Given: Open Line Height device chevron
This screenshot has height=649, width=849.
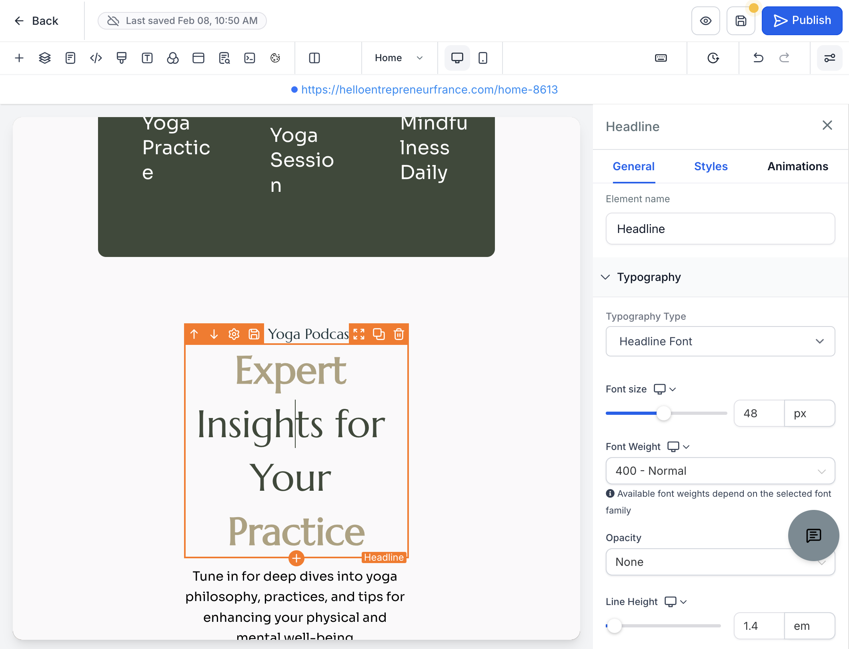Looking at the screenshot, I should pyautogui.click(x=683, y=602).
